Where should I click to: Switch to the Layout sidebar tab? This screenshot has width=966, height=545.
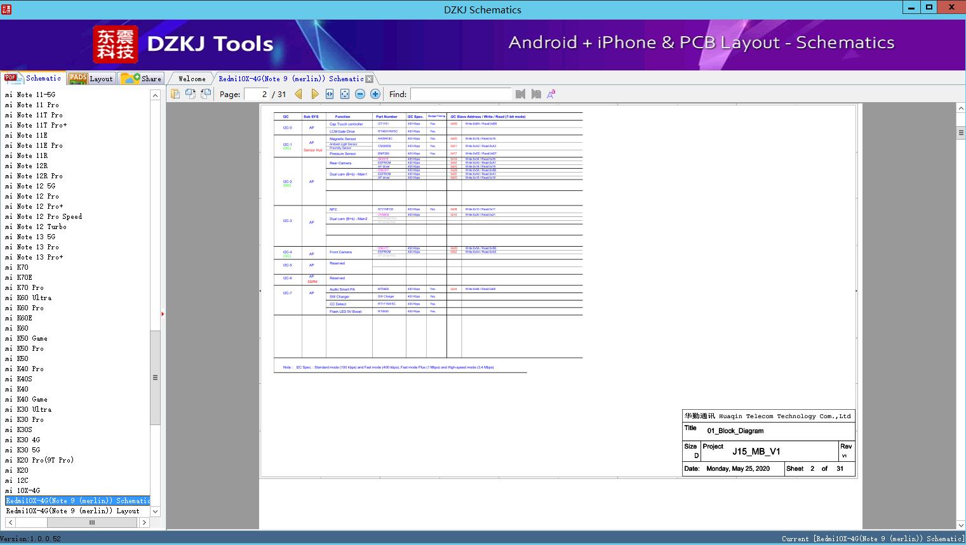(x=91, y=78)
